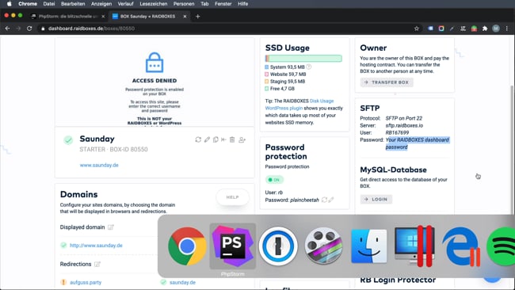Open Chrome three-dot menu

pyautogui.click(x=507, y=29)
